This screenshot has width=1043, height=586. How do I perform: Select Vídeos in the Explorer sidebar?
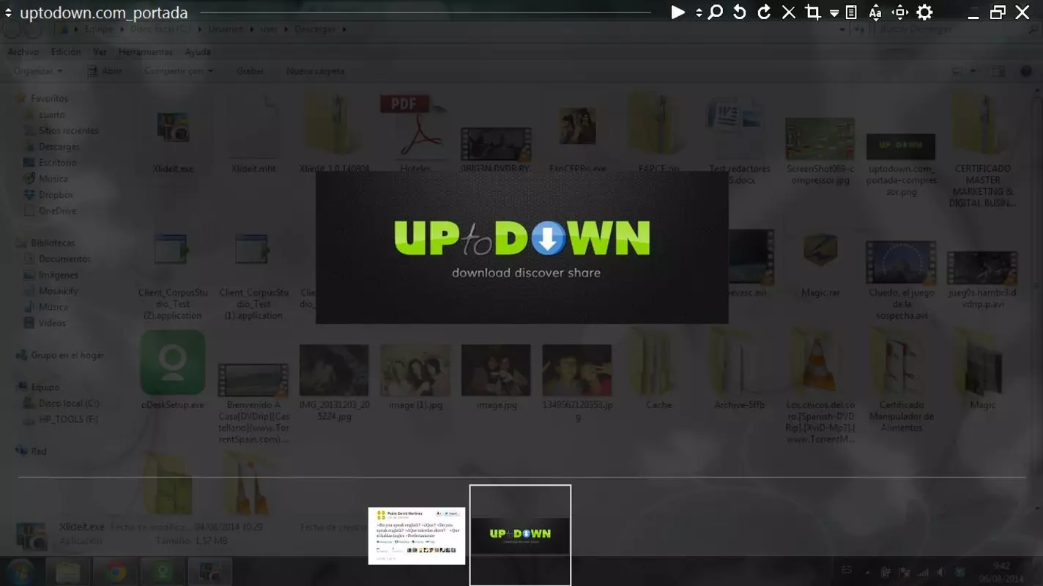coord(52,323)
